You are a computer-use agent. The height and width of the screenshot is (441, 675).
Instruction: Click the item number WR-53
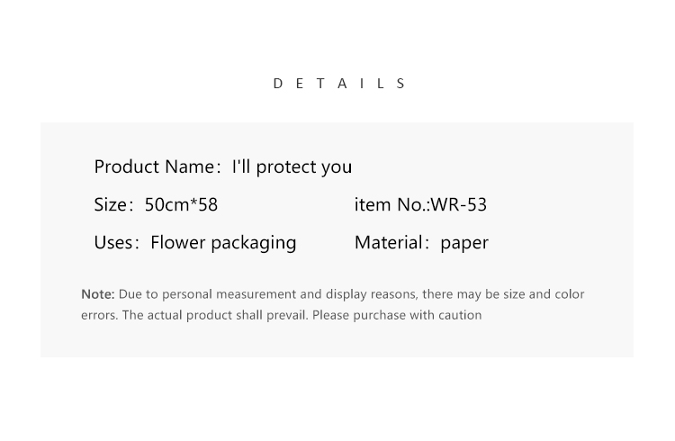click(x=459, y=205)
